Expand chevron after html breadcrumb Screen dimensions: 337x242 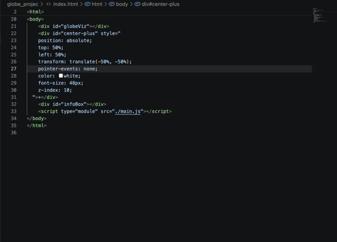click(x=106, y=4)
